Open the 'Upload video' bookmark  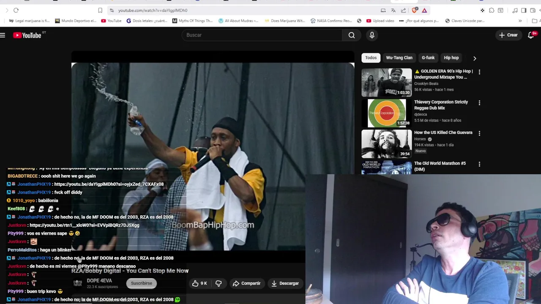pos(380,21)
